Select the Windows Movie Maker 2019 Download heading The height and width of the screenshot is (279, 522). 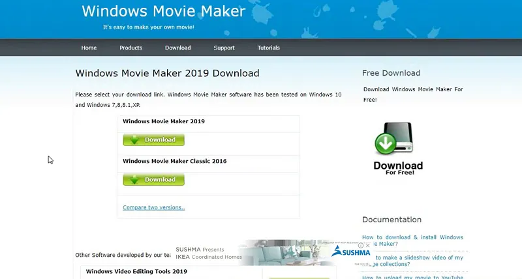coord(167,73)
